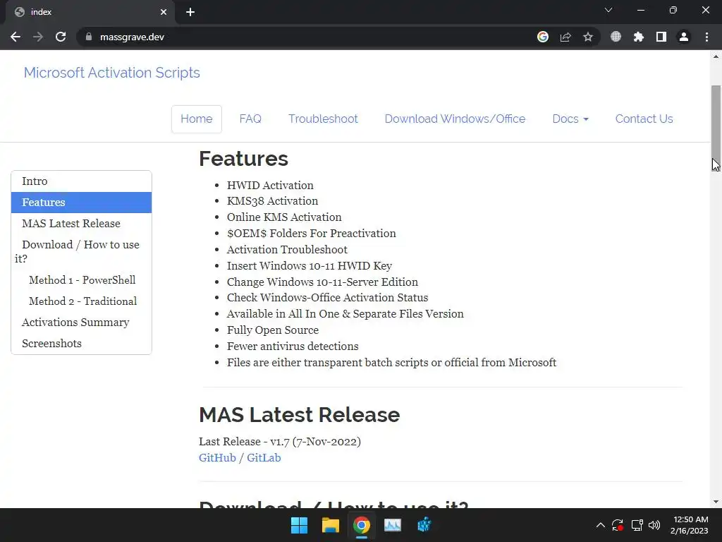Click the scrollbar up arrow
Viewport: 722px width, 542px height.
(x=716, y=56)
